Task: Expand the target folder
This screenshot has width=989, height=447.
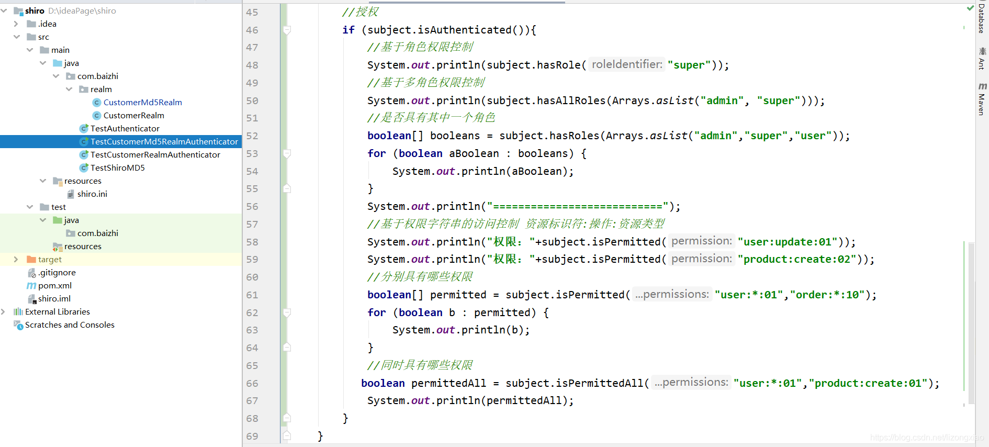Action: (16, 259)
